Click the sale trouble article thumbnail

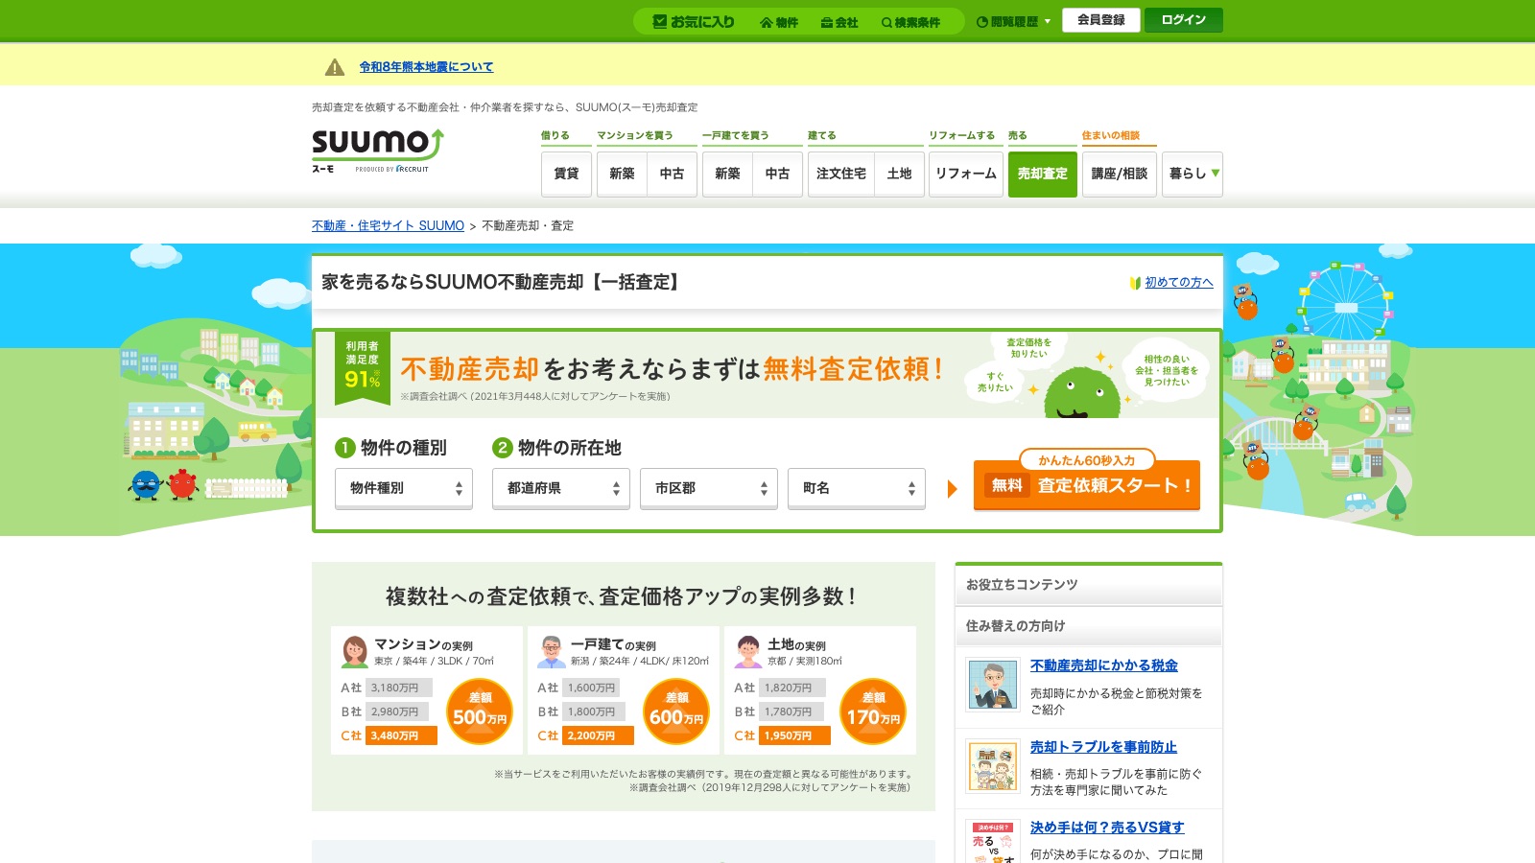coord(993,766)
